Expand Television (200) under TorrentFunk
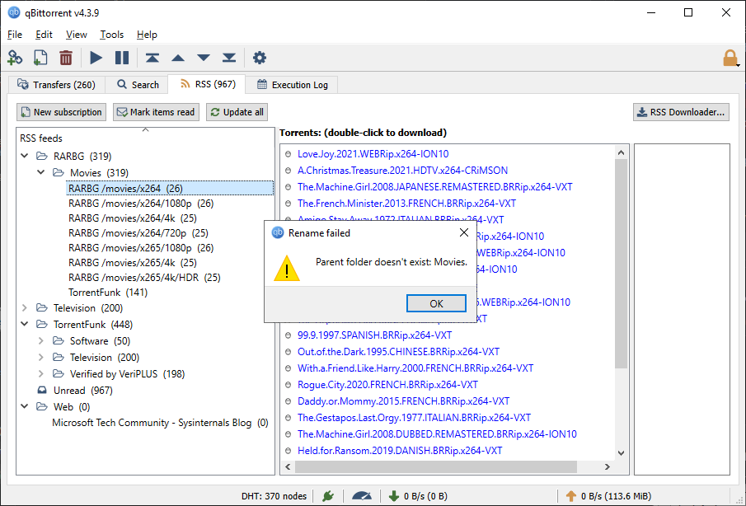Image resolution: width=746 pixels, height=506 pixels. pyautogui.click(x=41, y=357)
